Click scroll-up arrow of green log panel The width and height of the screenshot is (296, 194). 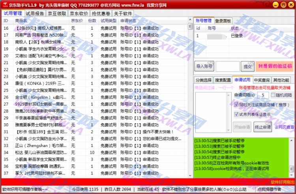tap(292, 141)
